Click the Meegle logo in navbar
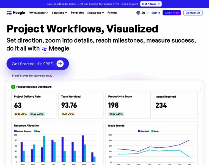The height and width of the screenshot is (165, 209). (x=16, y=13)
